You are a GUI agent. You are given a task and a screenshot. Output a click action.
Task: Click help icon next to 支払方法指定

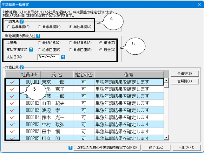[31, 50]
